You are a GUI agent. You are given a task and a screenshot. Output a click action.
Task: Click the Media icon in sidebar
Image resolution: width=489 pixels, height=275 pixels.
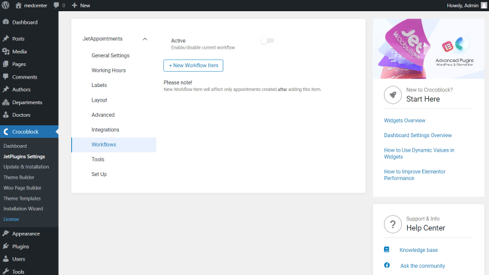(x=5, y=51)
